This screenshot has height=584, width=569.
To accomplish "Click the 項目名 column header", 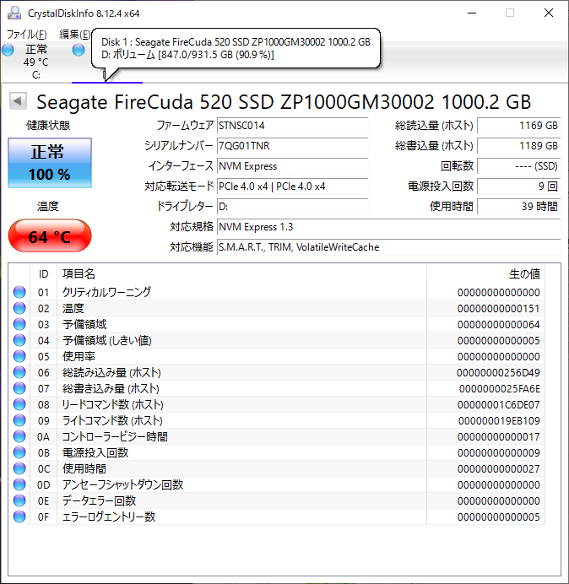I will (79, 273).
